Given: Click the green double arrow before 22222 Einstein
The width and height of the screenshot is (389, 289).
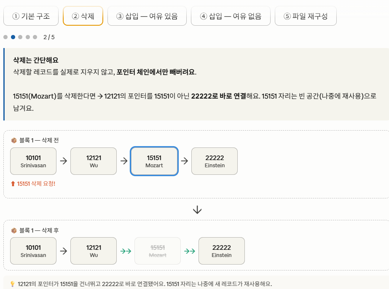Looking at the screenshot, I should pyautogui.click(x=190, y=251).
